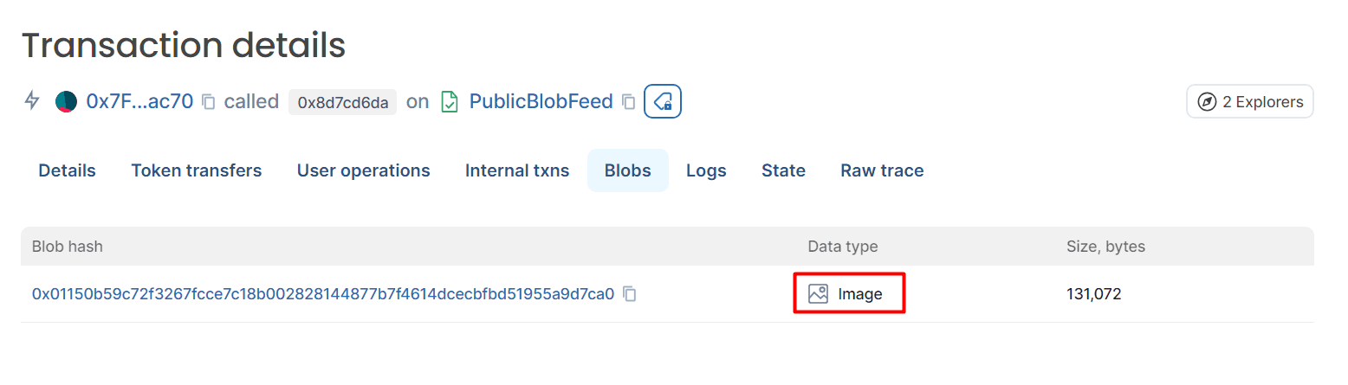Open the blob hash 0x01150b59... link
Viewport: 1348px width, 385px height.
[323, 294]
